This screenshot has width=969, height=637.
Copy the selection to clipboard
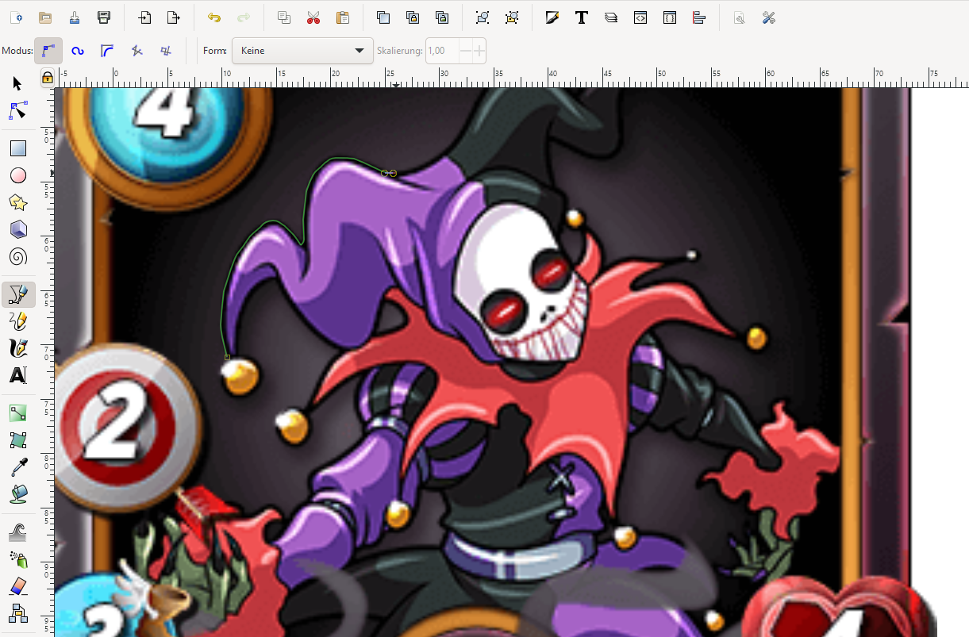pyautogui.click(x=284, y=17)
